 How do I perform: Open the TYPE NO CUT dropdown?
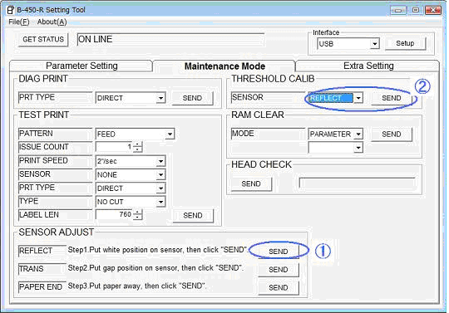[161, 202]
